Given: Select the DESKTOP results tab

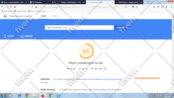Looking at the screenshot, I should tap(27, 36).
